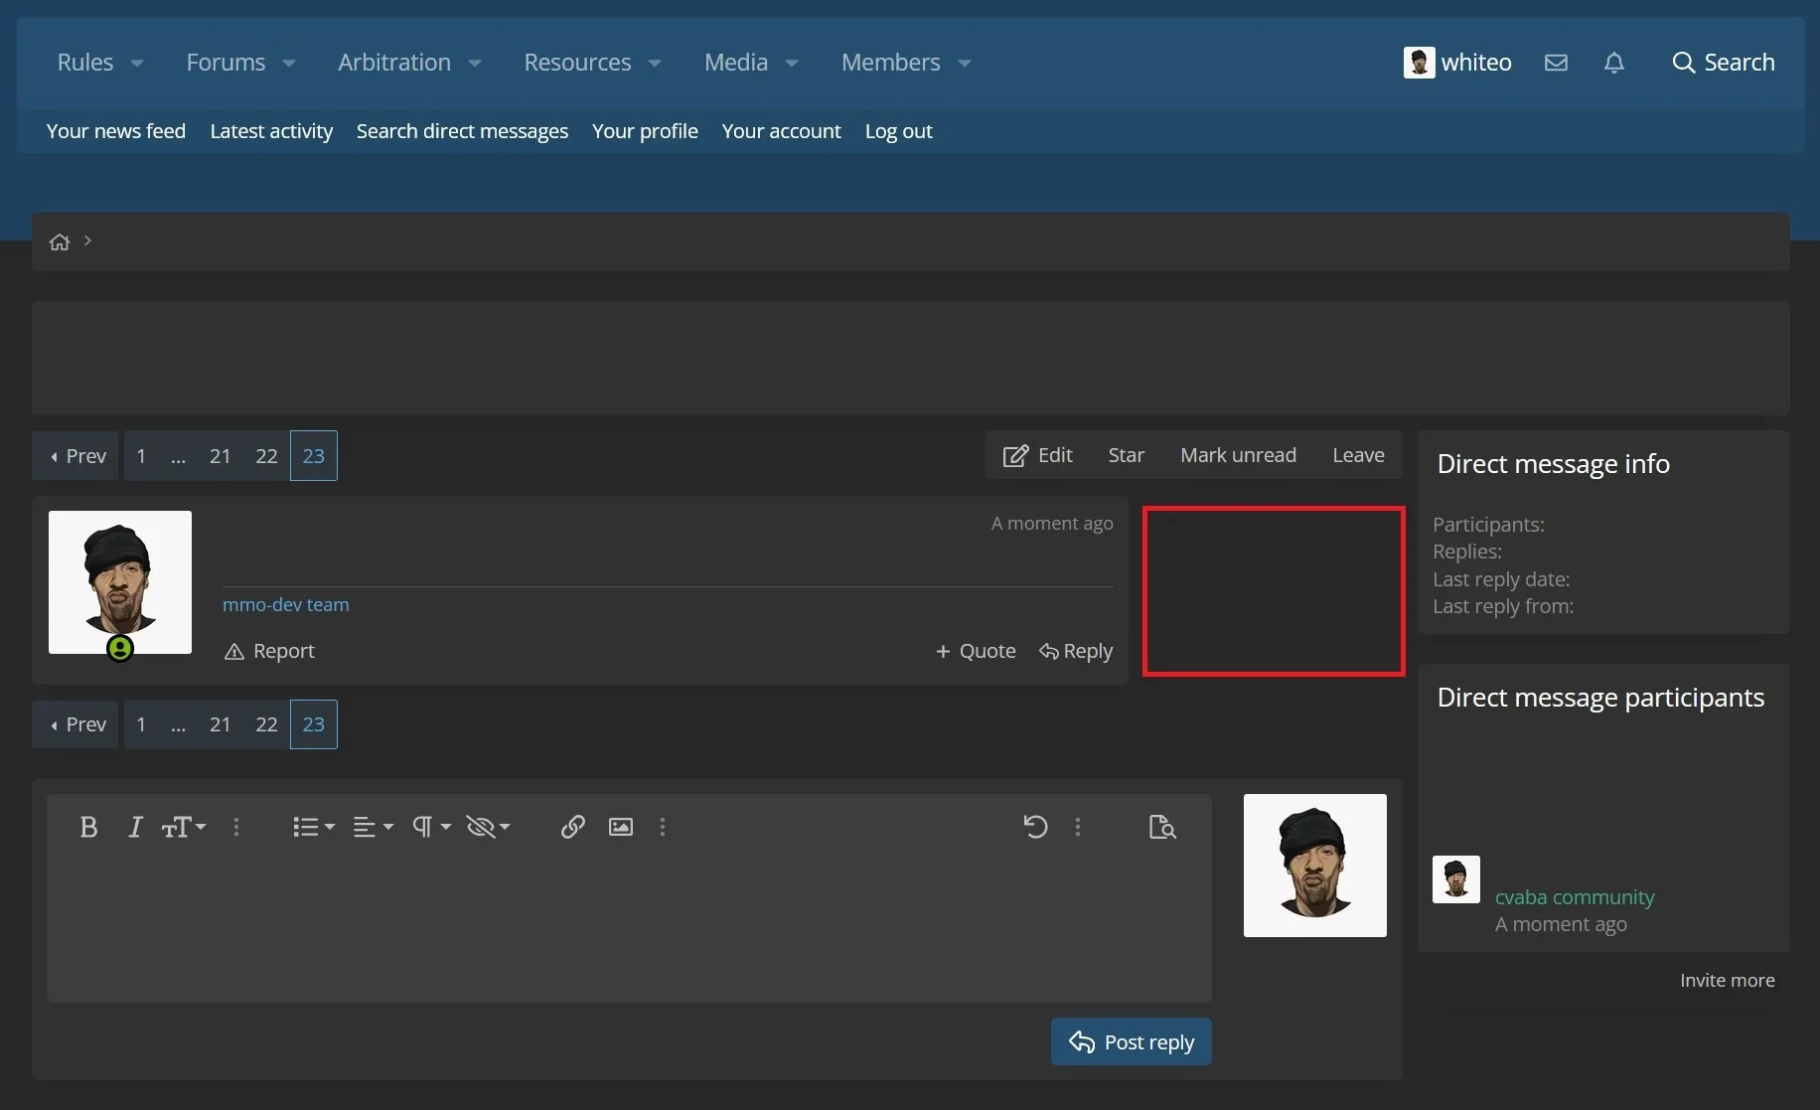The image size is (1820, 1110).
Task: Click Post reply button
Action: [1131, 1041]
